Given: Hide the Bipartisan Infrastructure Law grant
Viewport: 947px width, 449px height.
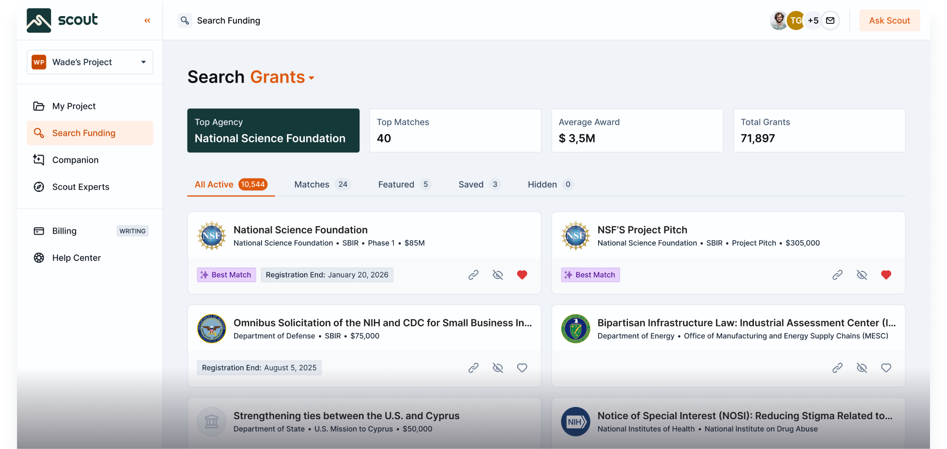Looking at the screenshot, I should 862,368.
